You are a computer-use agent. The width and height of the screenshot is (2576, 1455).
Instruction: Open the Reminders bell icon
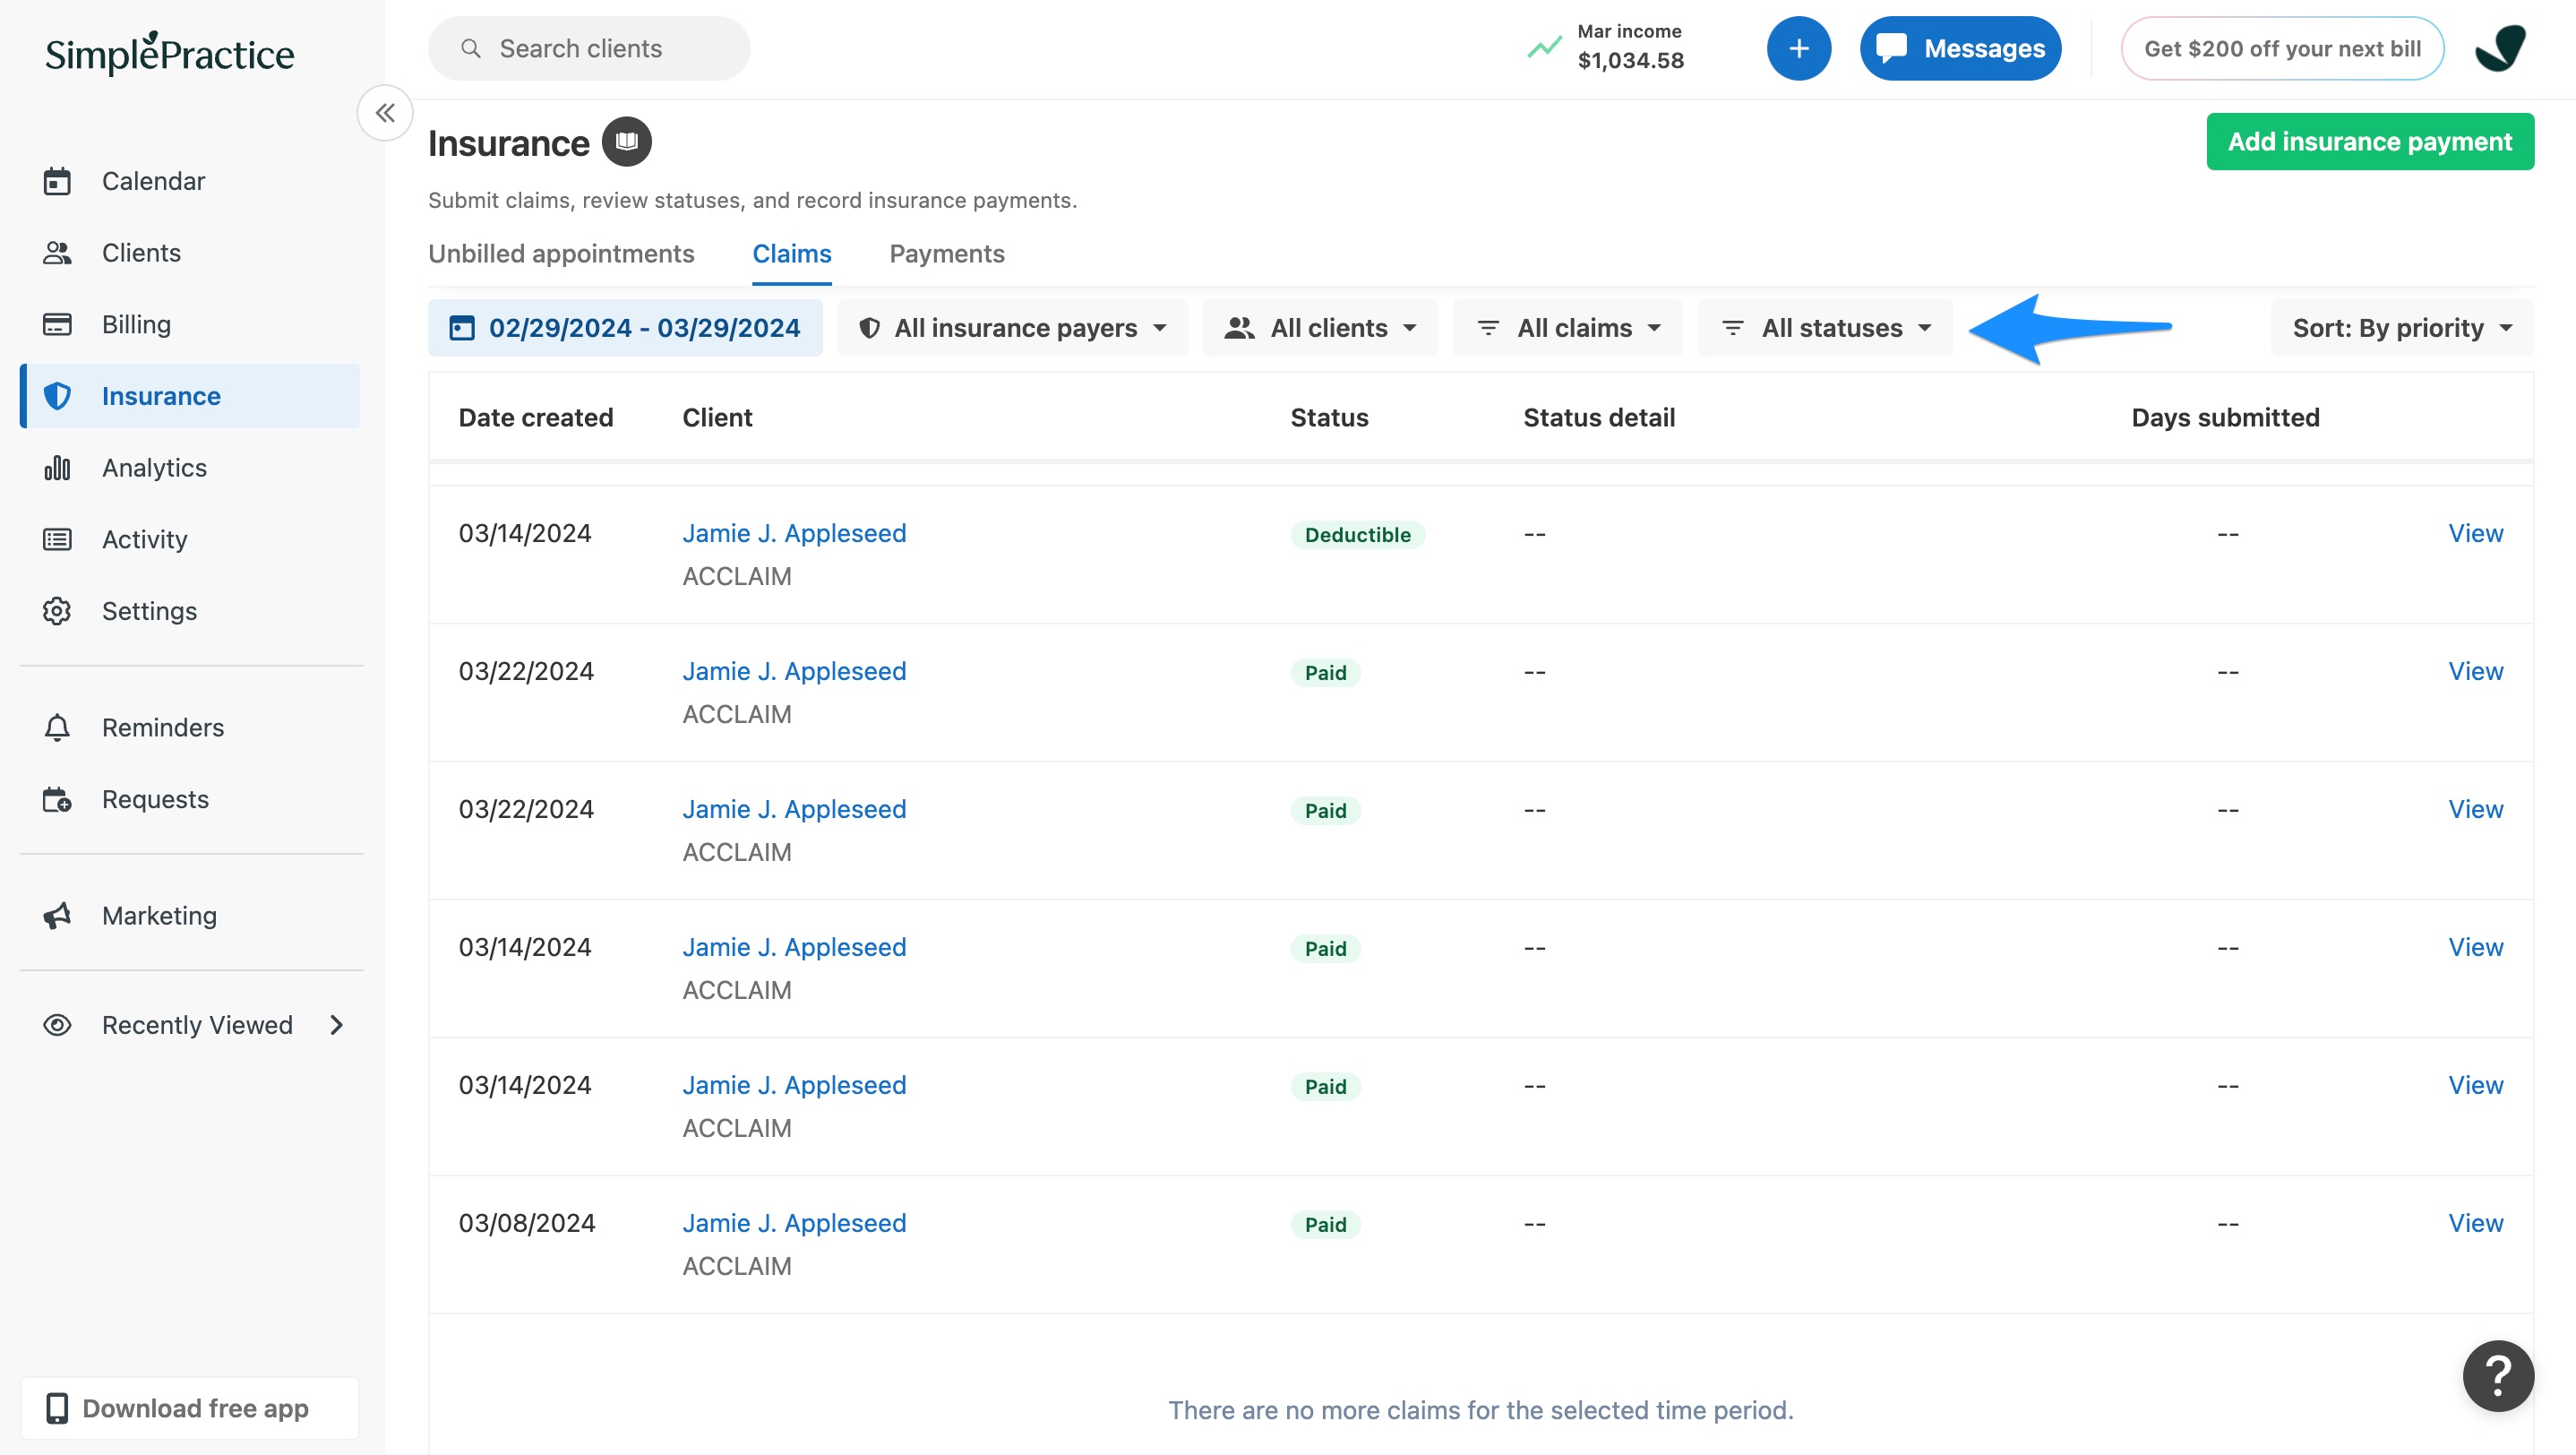57,727
